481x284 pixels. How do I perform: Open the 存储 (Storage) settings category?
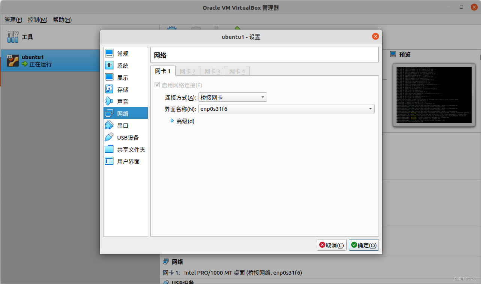click(126, 89)
